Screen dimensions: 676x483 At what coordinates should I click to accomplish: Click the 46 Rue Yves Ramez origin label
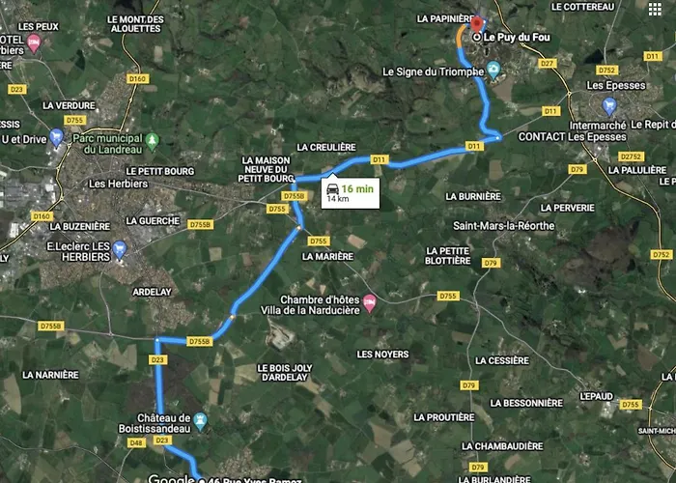pyautogui.click(x=254, y=480)
